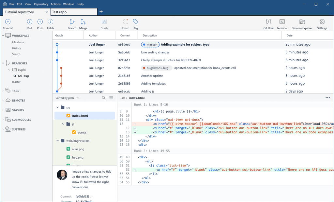This screenshot has width=334, height=202.
Task: Open the Actions menu
Action: tap(55, 4)
